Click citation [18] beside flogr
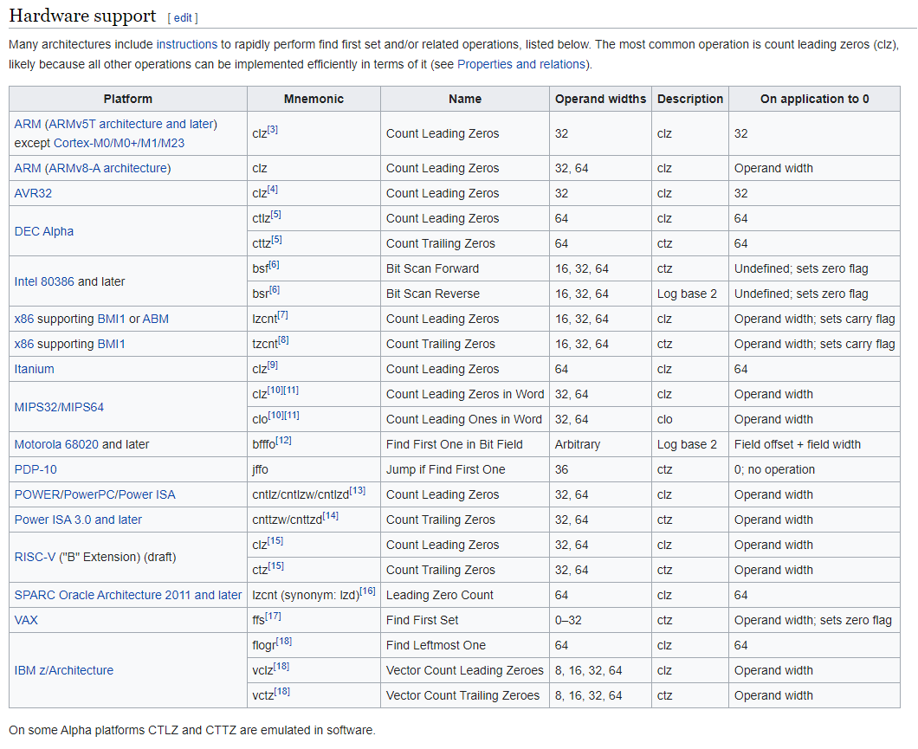Image resolution: width=918 pixels, height=749 pixels. (x=284, y=642)
